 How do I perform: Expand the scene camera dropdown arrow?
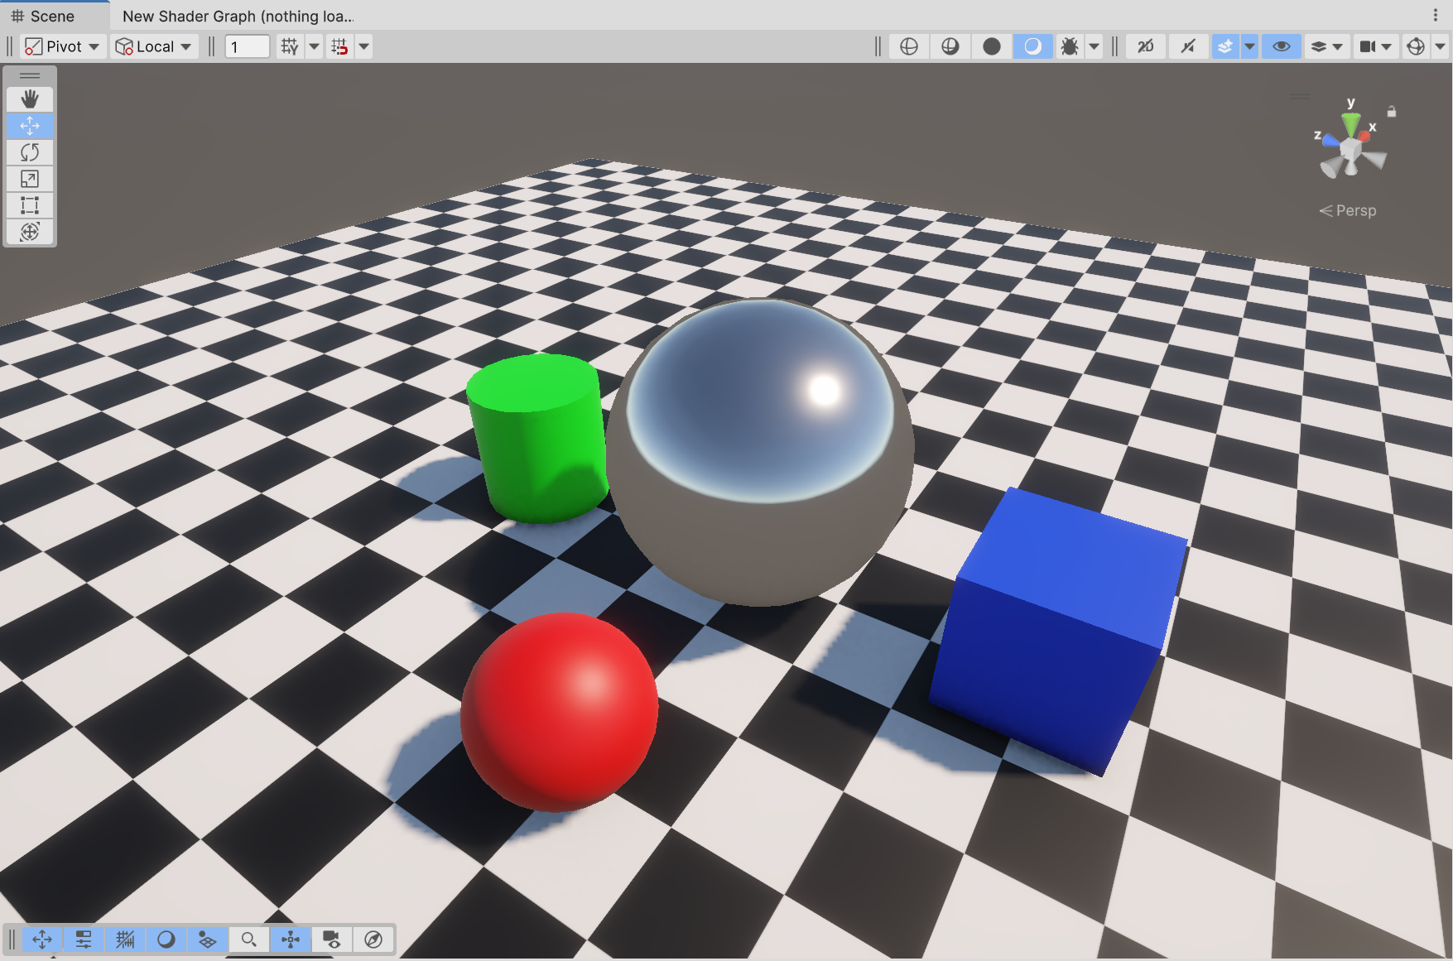1388,46
